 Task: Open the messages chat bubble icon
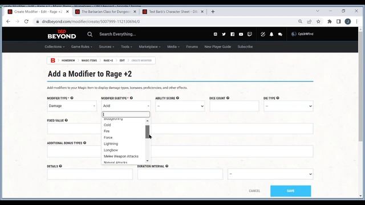point(280,34)
